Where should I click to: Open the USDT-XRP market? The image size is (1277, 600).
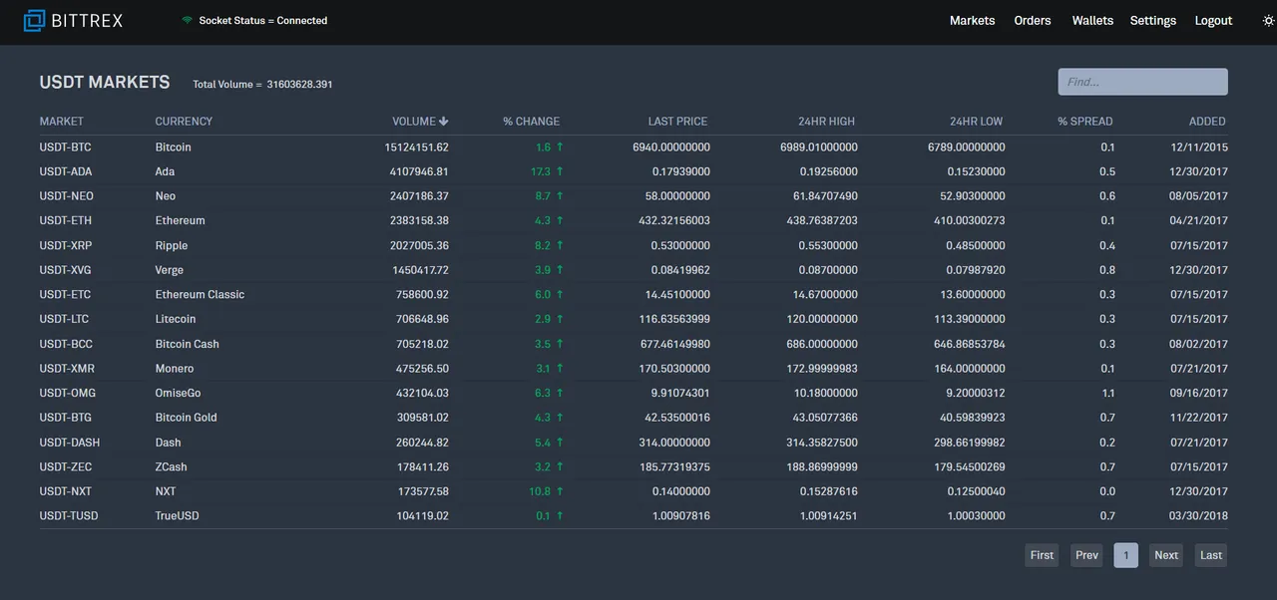point(66,245)
